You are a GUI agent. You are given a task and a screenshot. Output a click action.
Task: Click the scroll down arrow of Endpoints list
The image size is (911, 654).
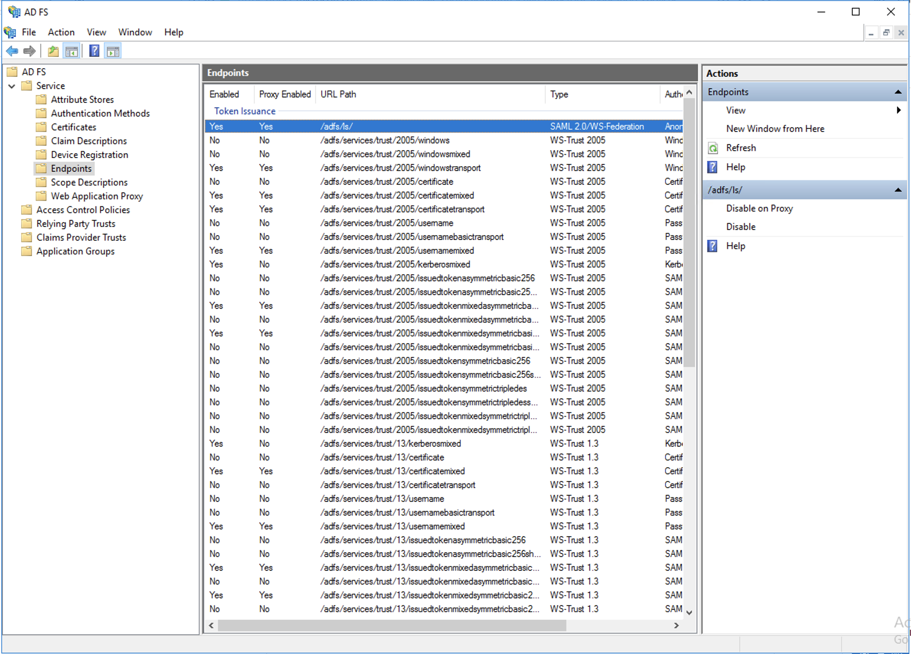click(689, 613)
